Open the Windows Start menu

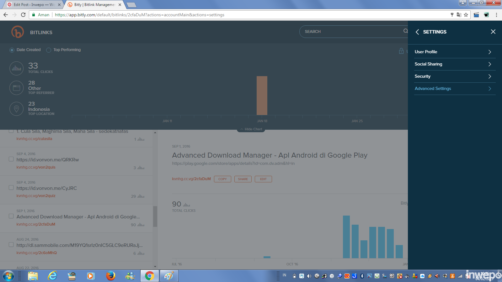(8, 276)
